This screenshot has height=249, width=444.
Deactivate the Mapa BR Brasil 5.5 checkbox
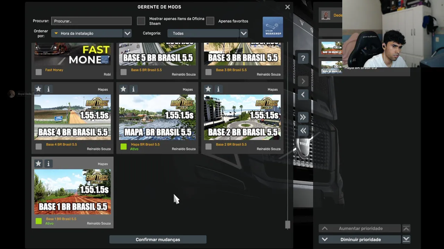pyautogui.click(x=123, y=147)
